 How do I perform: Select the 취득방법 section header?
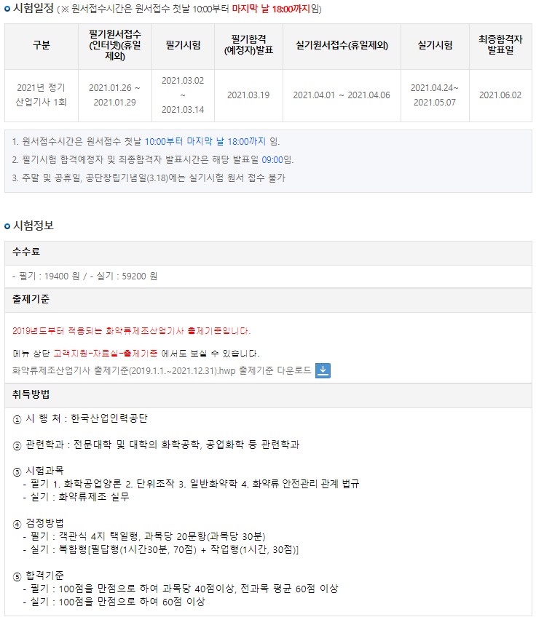point(31,394)
